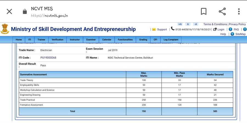Open the three-dot browser menu
Image resolution: width=247 pixels, height=123 pixels.
(x=239, y=12)
